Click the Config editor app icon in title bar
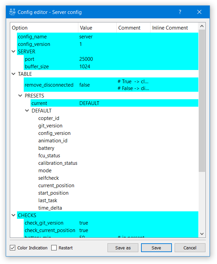This screenshot has height=264, width=217. (12, 12)
